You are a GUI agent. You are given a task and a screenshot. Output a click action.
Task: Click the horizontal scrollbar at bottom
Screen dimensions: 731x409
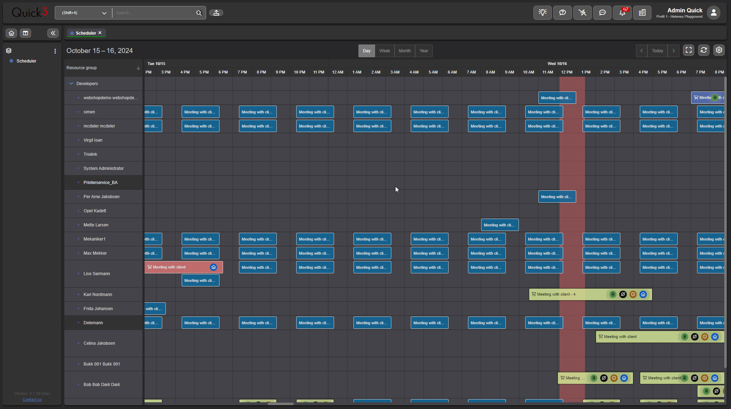(x=281, y=404)
